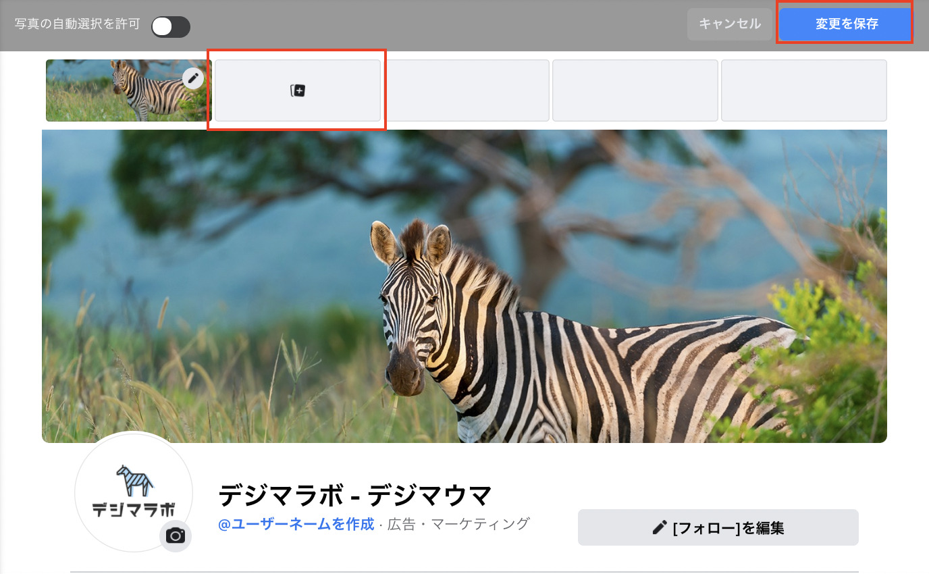The width and height of the screenshot is (929, 574).
Task: Follow the @ユーザーネームを作成 link
Action: (x=296, y=524)
